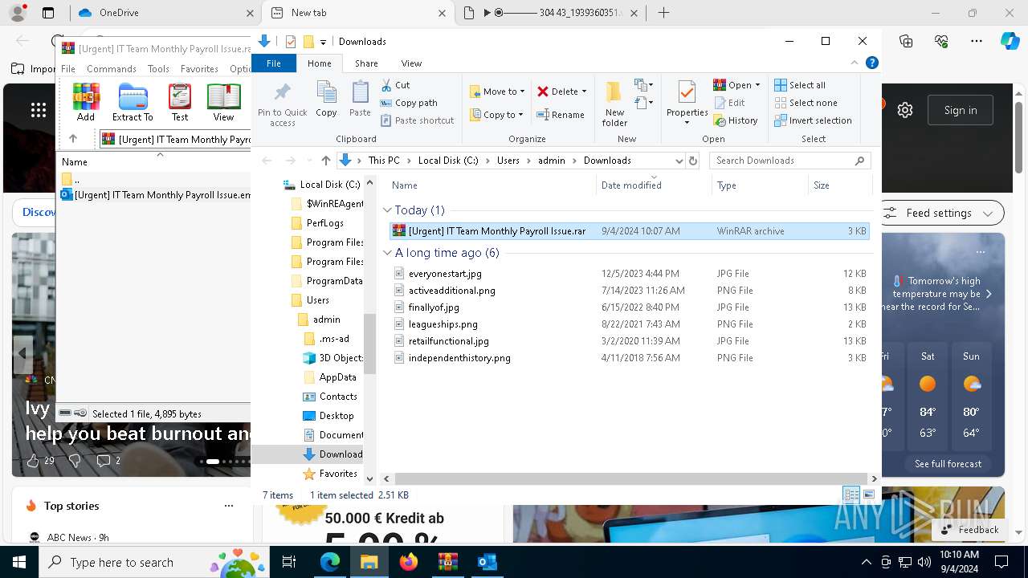Click Local Disk (C:) breadcrumb
1028x578 pixels.
click(x=448, y=161)
